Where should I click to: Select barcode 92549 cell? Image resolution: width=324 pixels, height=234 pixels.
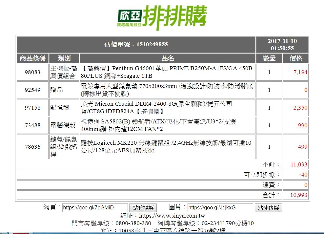tap(33, 90)
